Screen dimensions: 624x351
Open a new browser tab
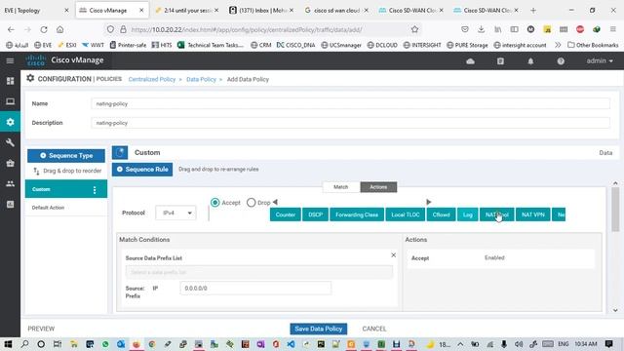(x=533, y=11)
